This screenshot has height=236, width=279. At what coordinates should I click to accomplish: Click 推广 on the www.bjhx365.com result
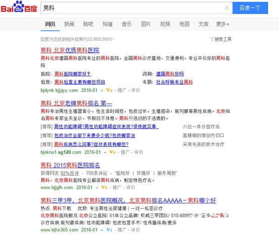[x=122, y=230]
